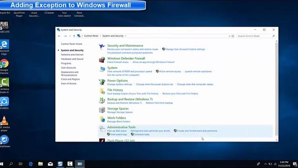
Task: Click the vertical scrollbar up arrow
Action: tap(277, 41)
